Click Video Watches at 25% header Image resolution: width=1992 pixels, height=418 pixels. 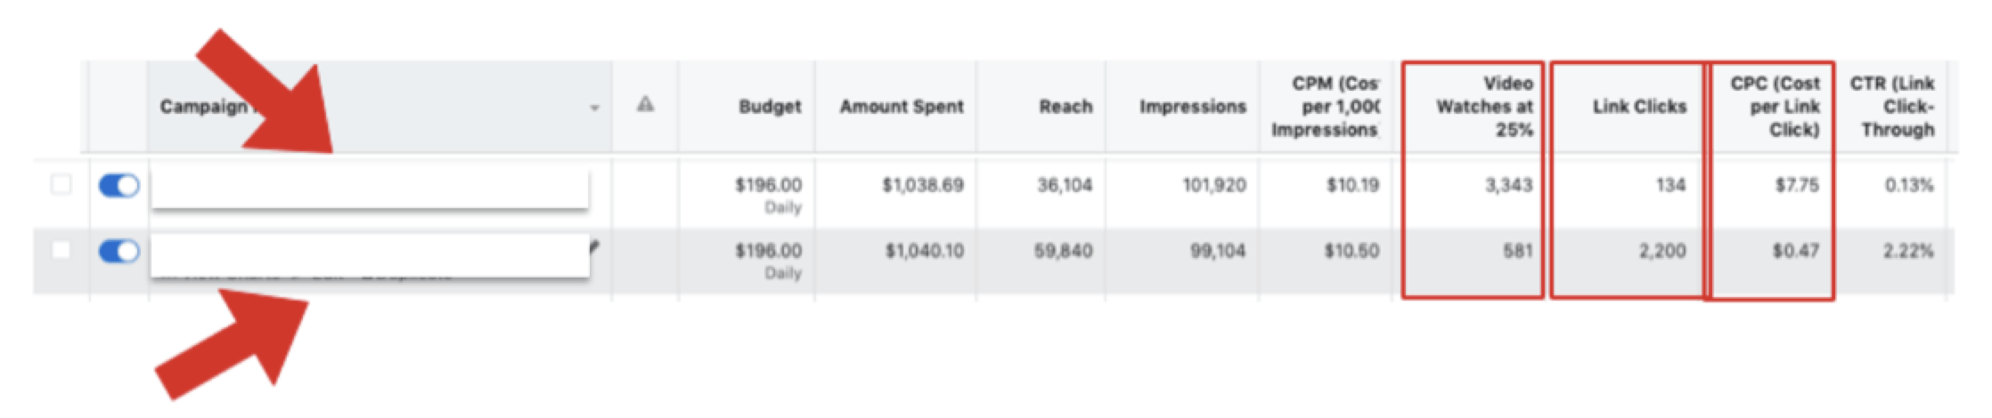click(x=1484, y=107)
